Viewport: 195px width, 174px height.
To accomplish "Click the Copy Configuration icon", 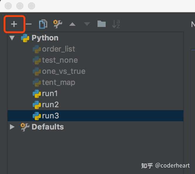I will point(43,24).
